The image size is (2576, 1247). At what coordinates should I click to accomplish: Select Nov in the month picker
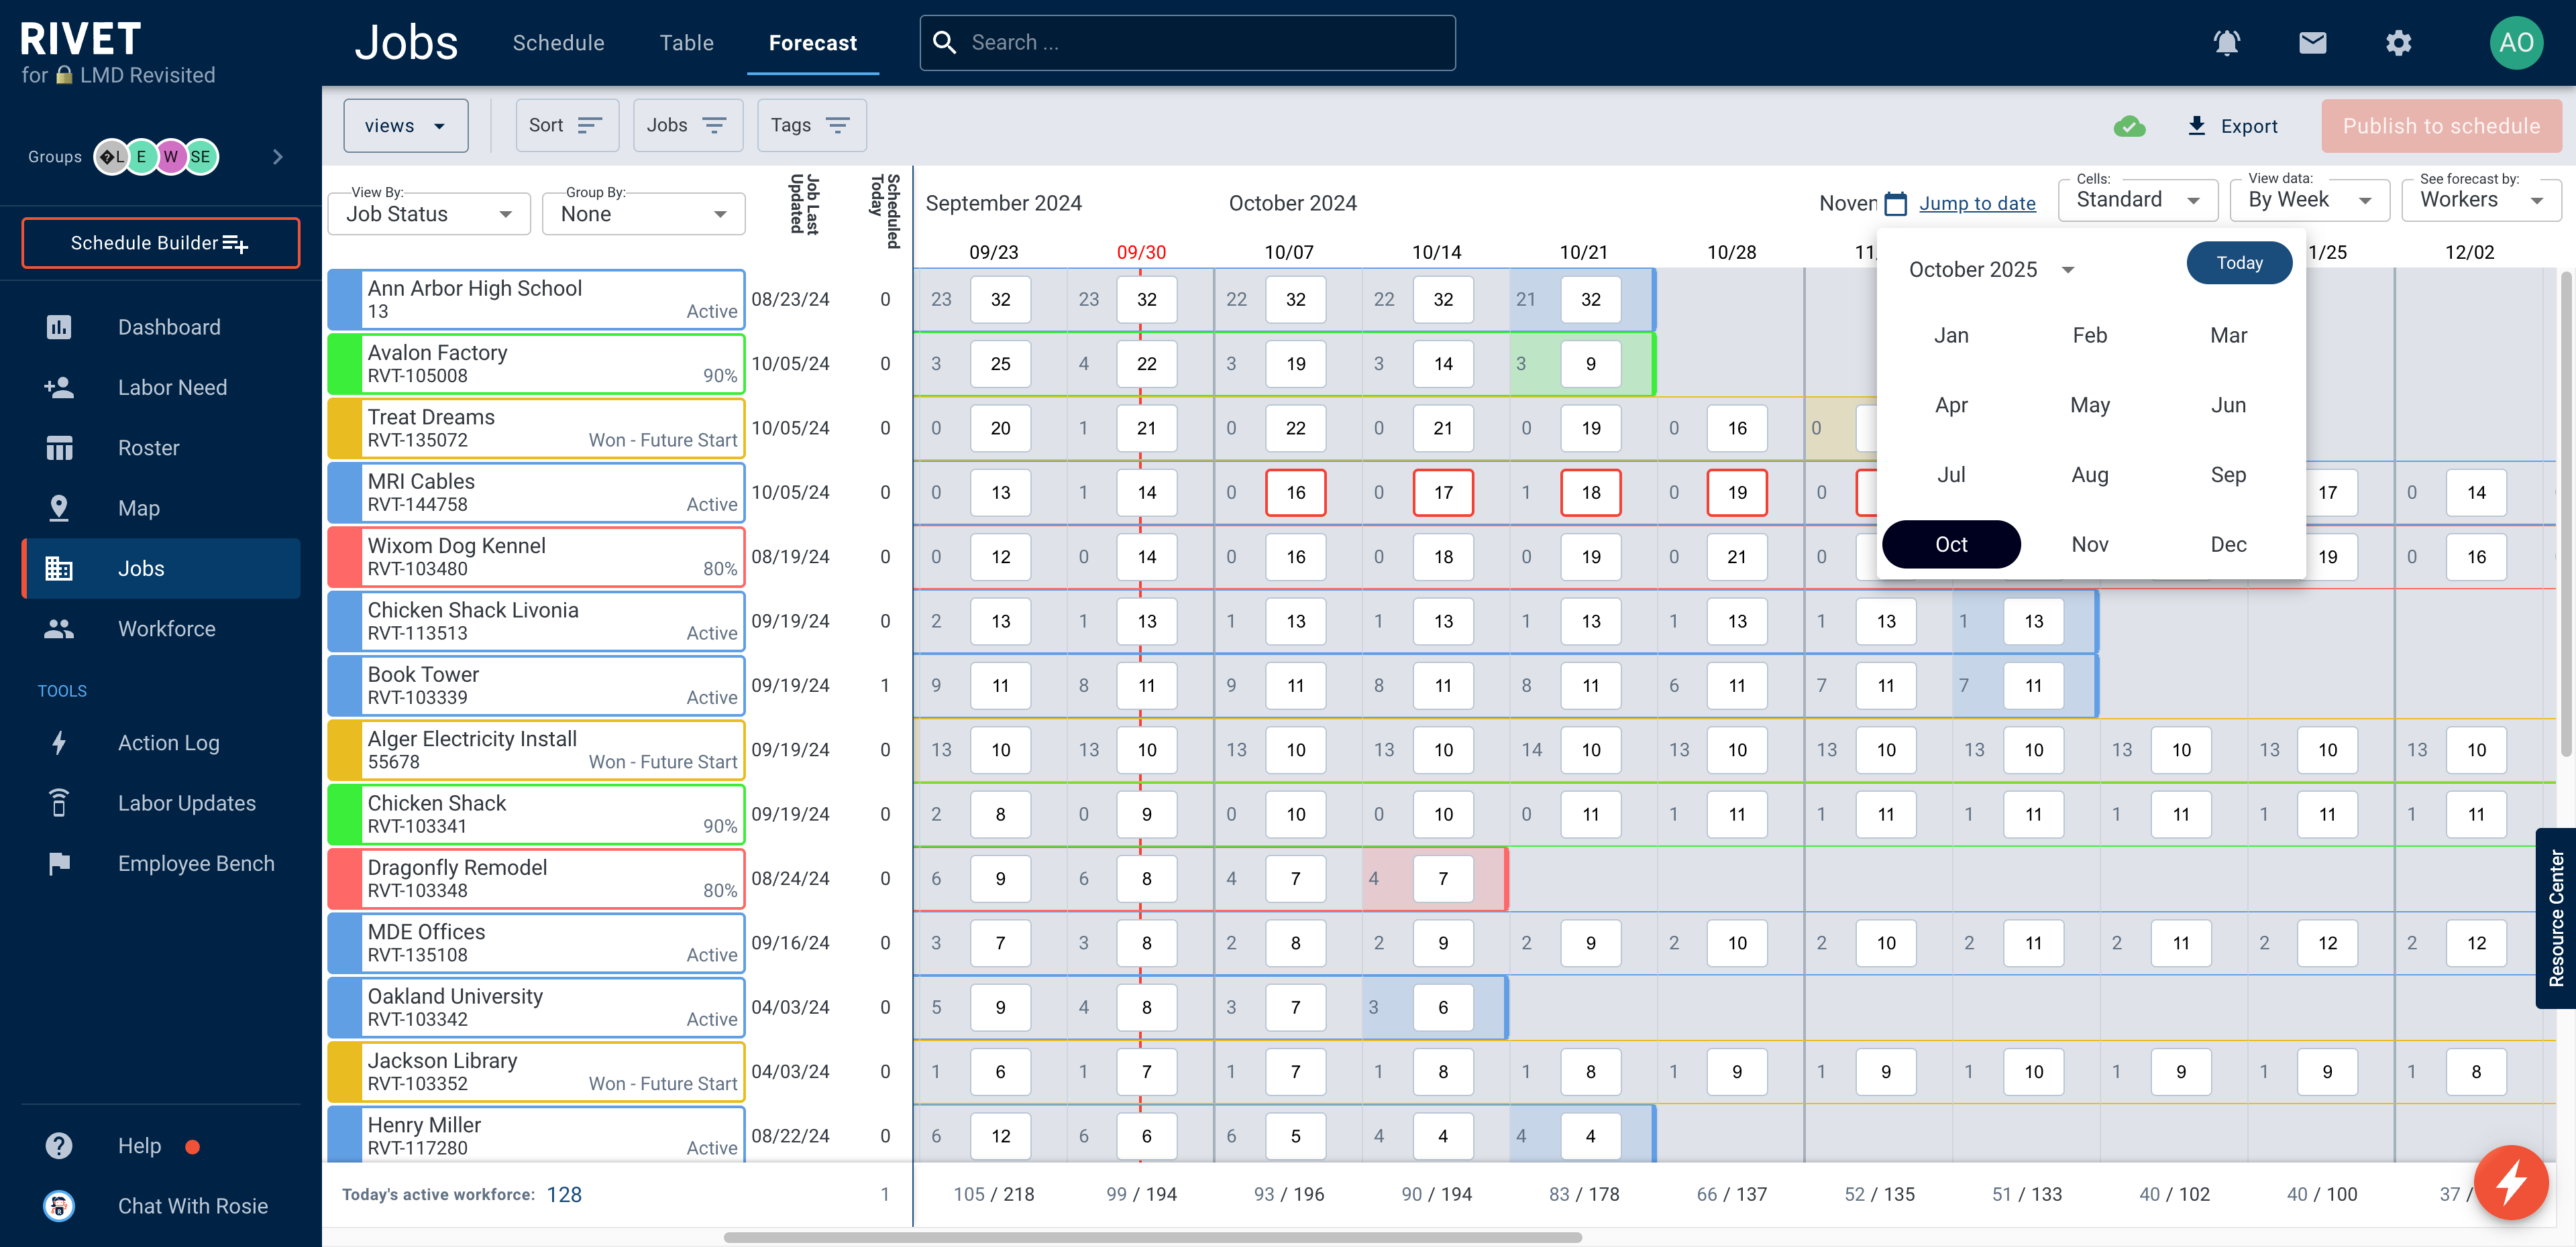pos(2090,544)
